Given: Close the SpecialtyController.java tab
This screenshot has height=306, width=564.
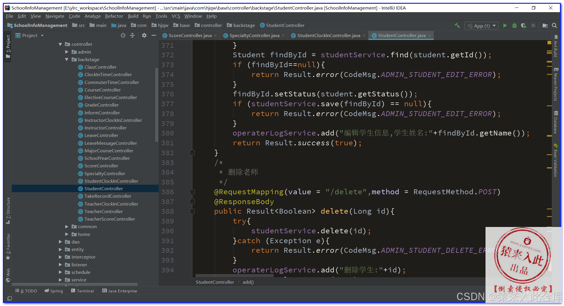Looking at the screenshot, I should 283,36.
